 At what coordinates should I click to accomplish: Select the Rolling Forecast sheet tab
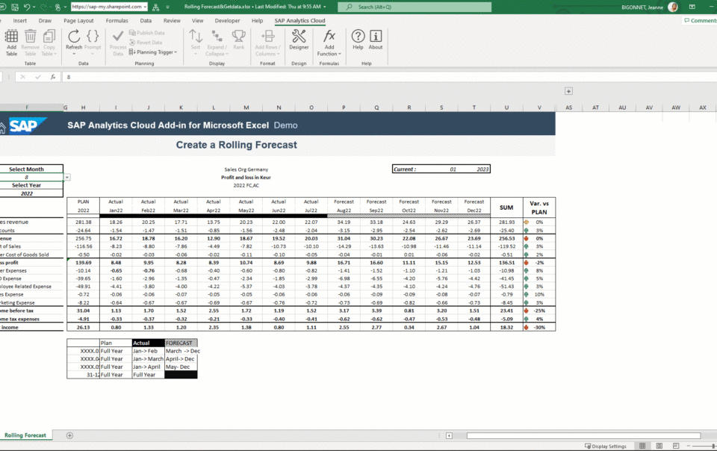pyautogui.click(x=25, y=435)
